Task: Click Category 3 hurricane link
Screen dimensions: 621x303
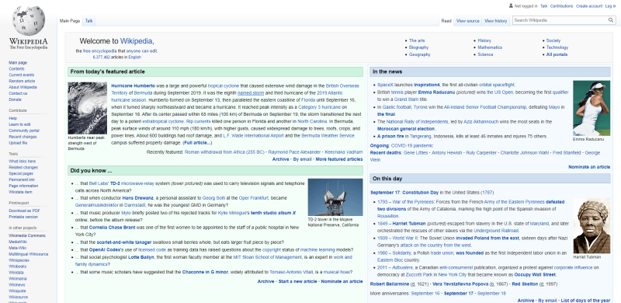Action: tap(319, 107)
